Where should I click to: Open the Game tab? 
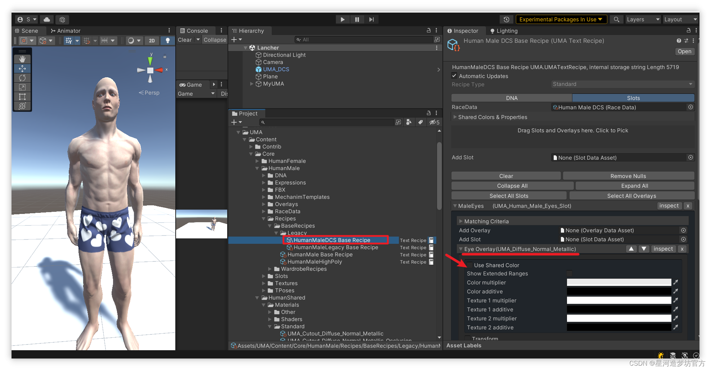coord(191,84)
